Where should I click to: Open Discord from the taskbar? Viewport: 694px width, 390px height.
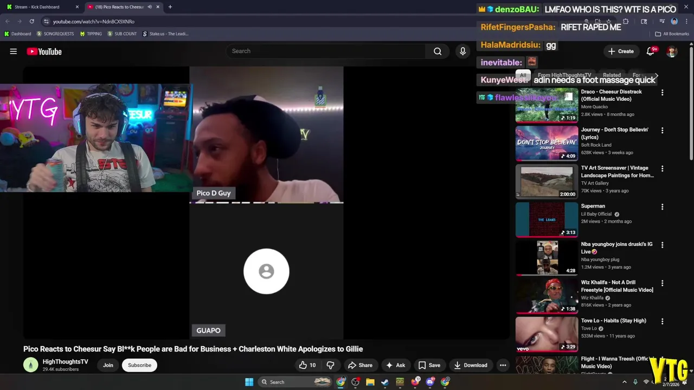pyautogui.click(x=430, y=382)
